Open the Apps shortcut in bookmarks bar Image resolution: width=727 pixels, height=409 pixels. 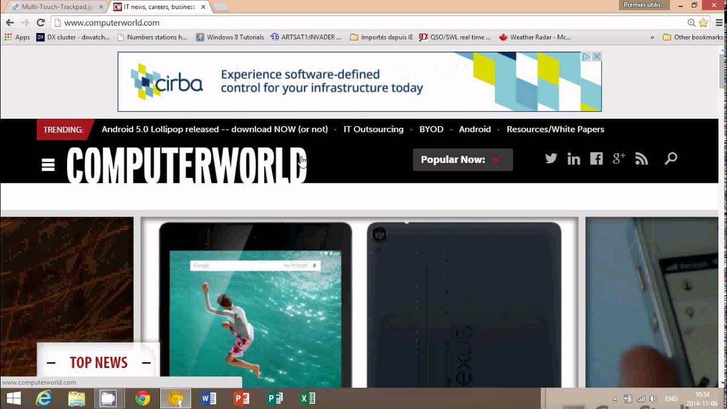(x=17, y=37)
